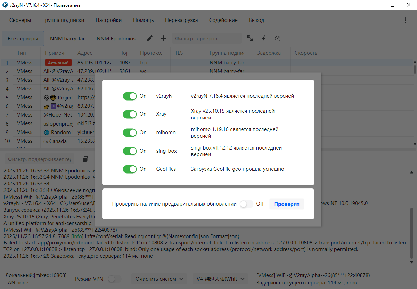Click the diagonal arrows expand icon

250,39
